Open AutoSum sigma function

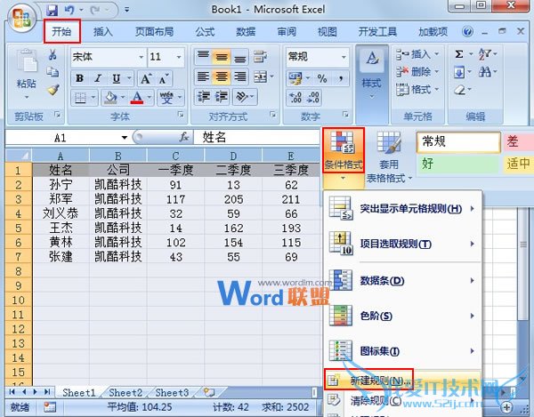(x=459, y=54)
